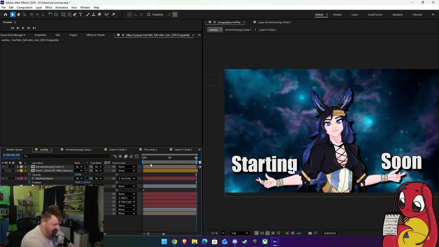Viewport: 439px width, 247px height.
Task: Toggle mask and shape path visibility
Action: click(268, 233)
